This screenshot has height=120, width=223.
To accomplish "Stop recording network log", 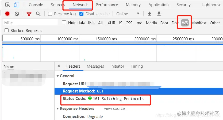I will [x=7, y=14].
